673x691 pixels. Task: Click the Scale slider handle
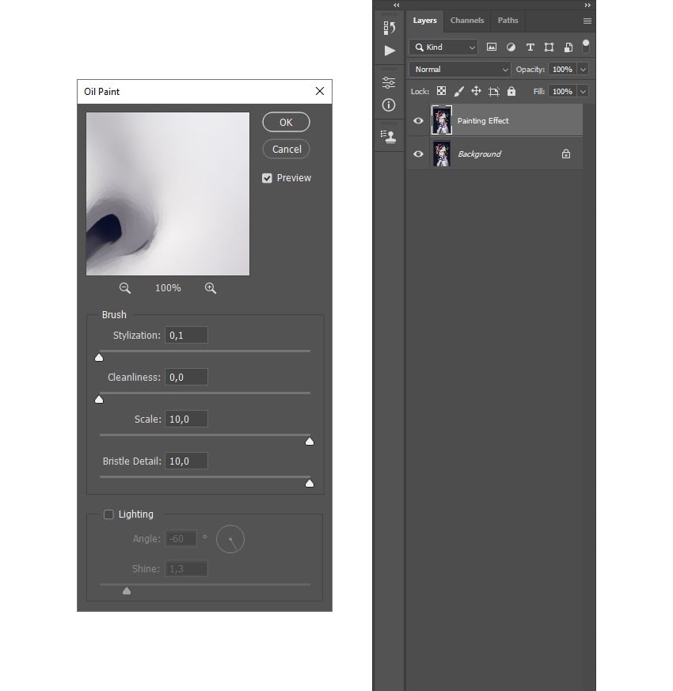pyautogui.click(x=310, y=442)
